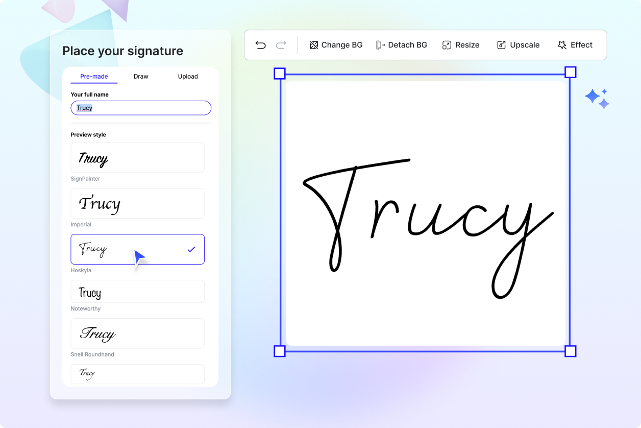641x428 pixels.
Task: Open the Resize tool
Action: (460, 45)
